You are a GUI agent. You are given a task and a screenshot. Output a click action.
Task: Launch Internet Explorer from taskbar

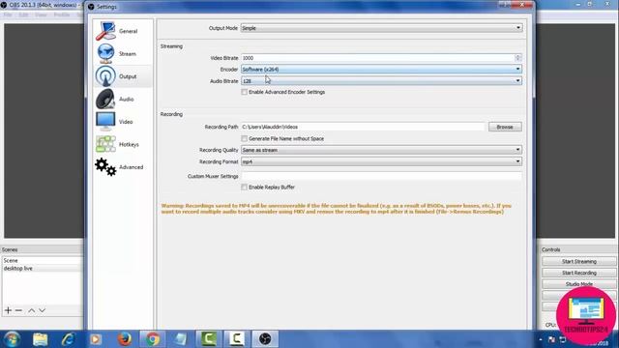pyautogui.click(x=68, y=339)
